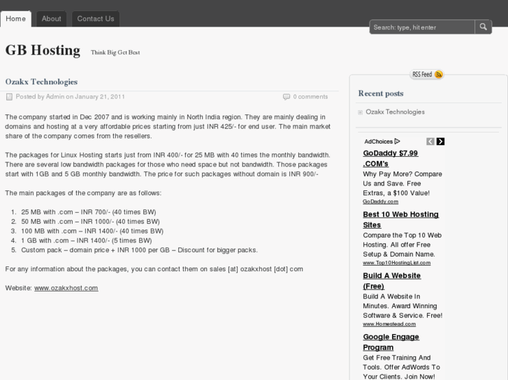Click 'The main packages of the company' line
The image size is (508, 380).
click(83, 193)
